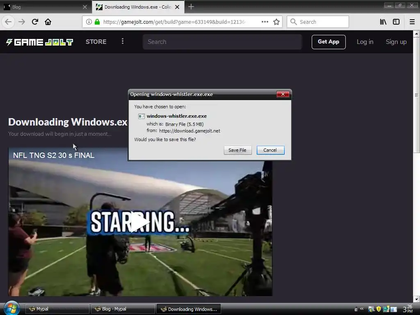Open the Windows Start orb
Image resolution: width=420 pixels, height=315 pixels.
point(11,308)
